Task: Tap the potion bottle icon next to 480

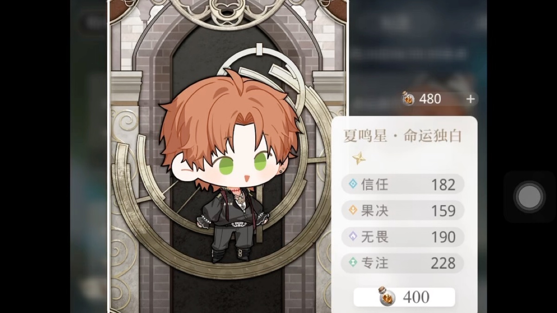Action: pos(408,98)
